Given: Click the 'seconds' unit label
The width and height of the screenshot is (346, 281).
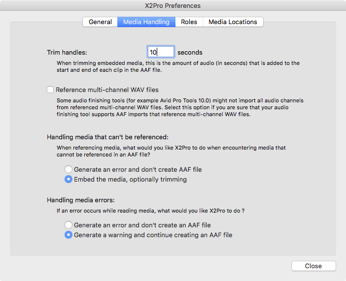Looking at the screenshot, I should tap(190, 52).
